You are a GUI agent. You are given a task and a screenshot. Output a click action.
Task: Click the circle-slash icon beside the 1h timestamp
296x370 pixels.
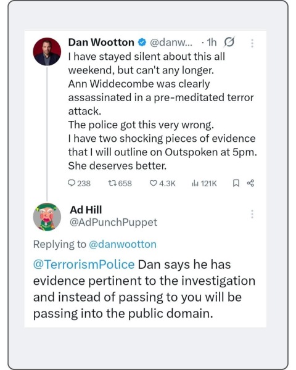tap(229, 43)
